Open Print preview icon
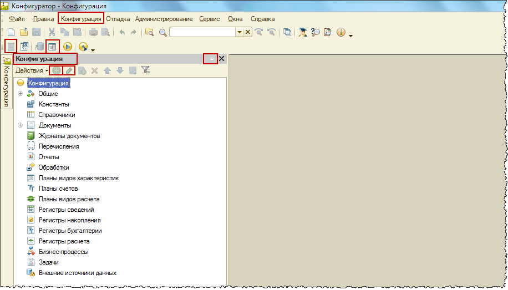Image resolution: width=508 pixels, height=290 pixels. coord(105,32)
